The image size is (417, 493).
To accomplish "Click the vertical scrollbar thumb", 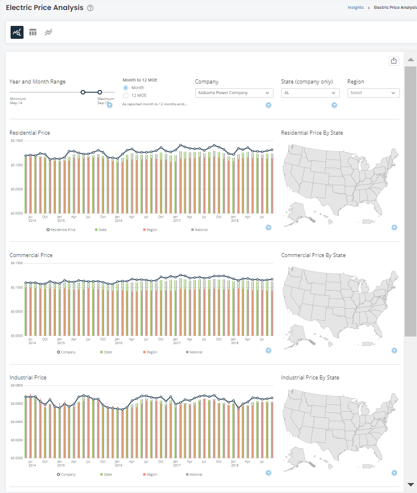I will click(x=411, y=201).
